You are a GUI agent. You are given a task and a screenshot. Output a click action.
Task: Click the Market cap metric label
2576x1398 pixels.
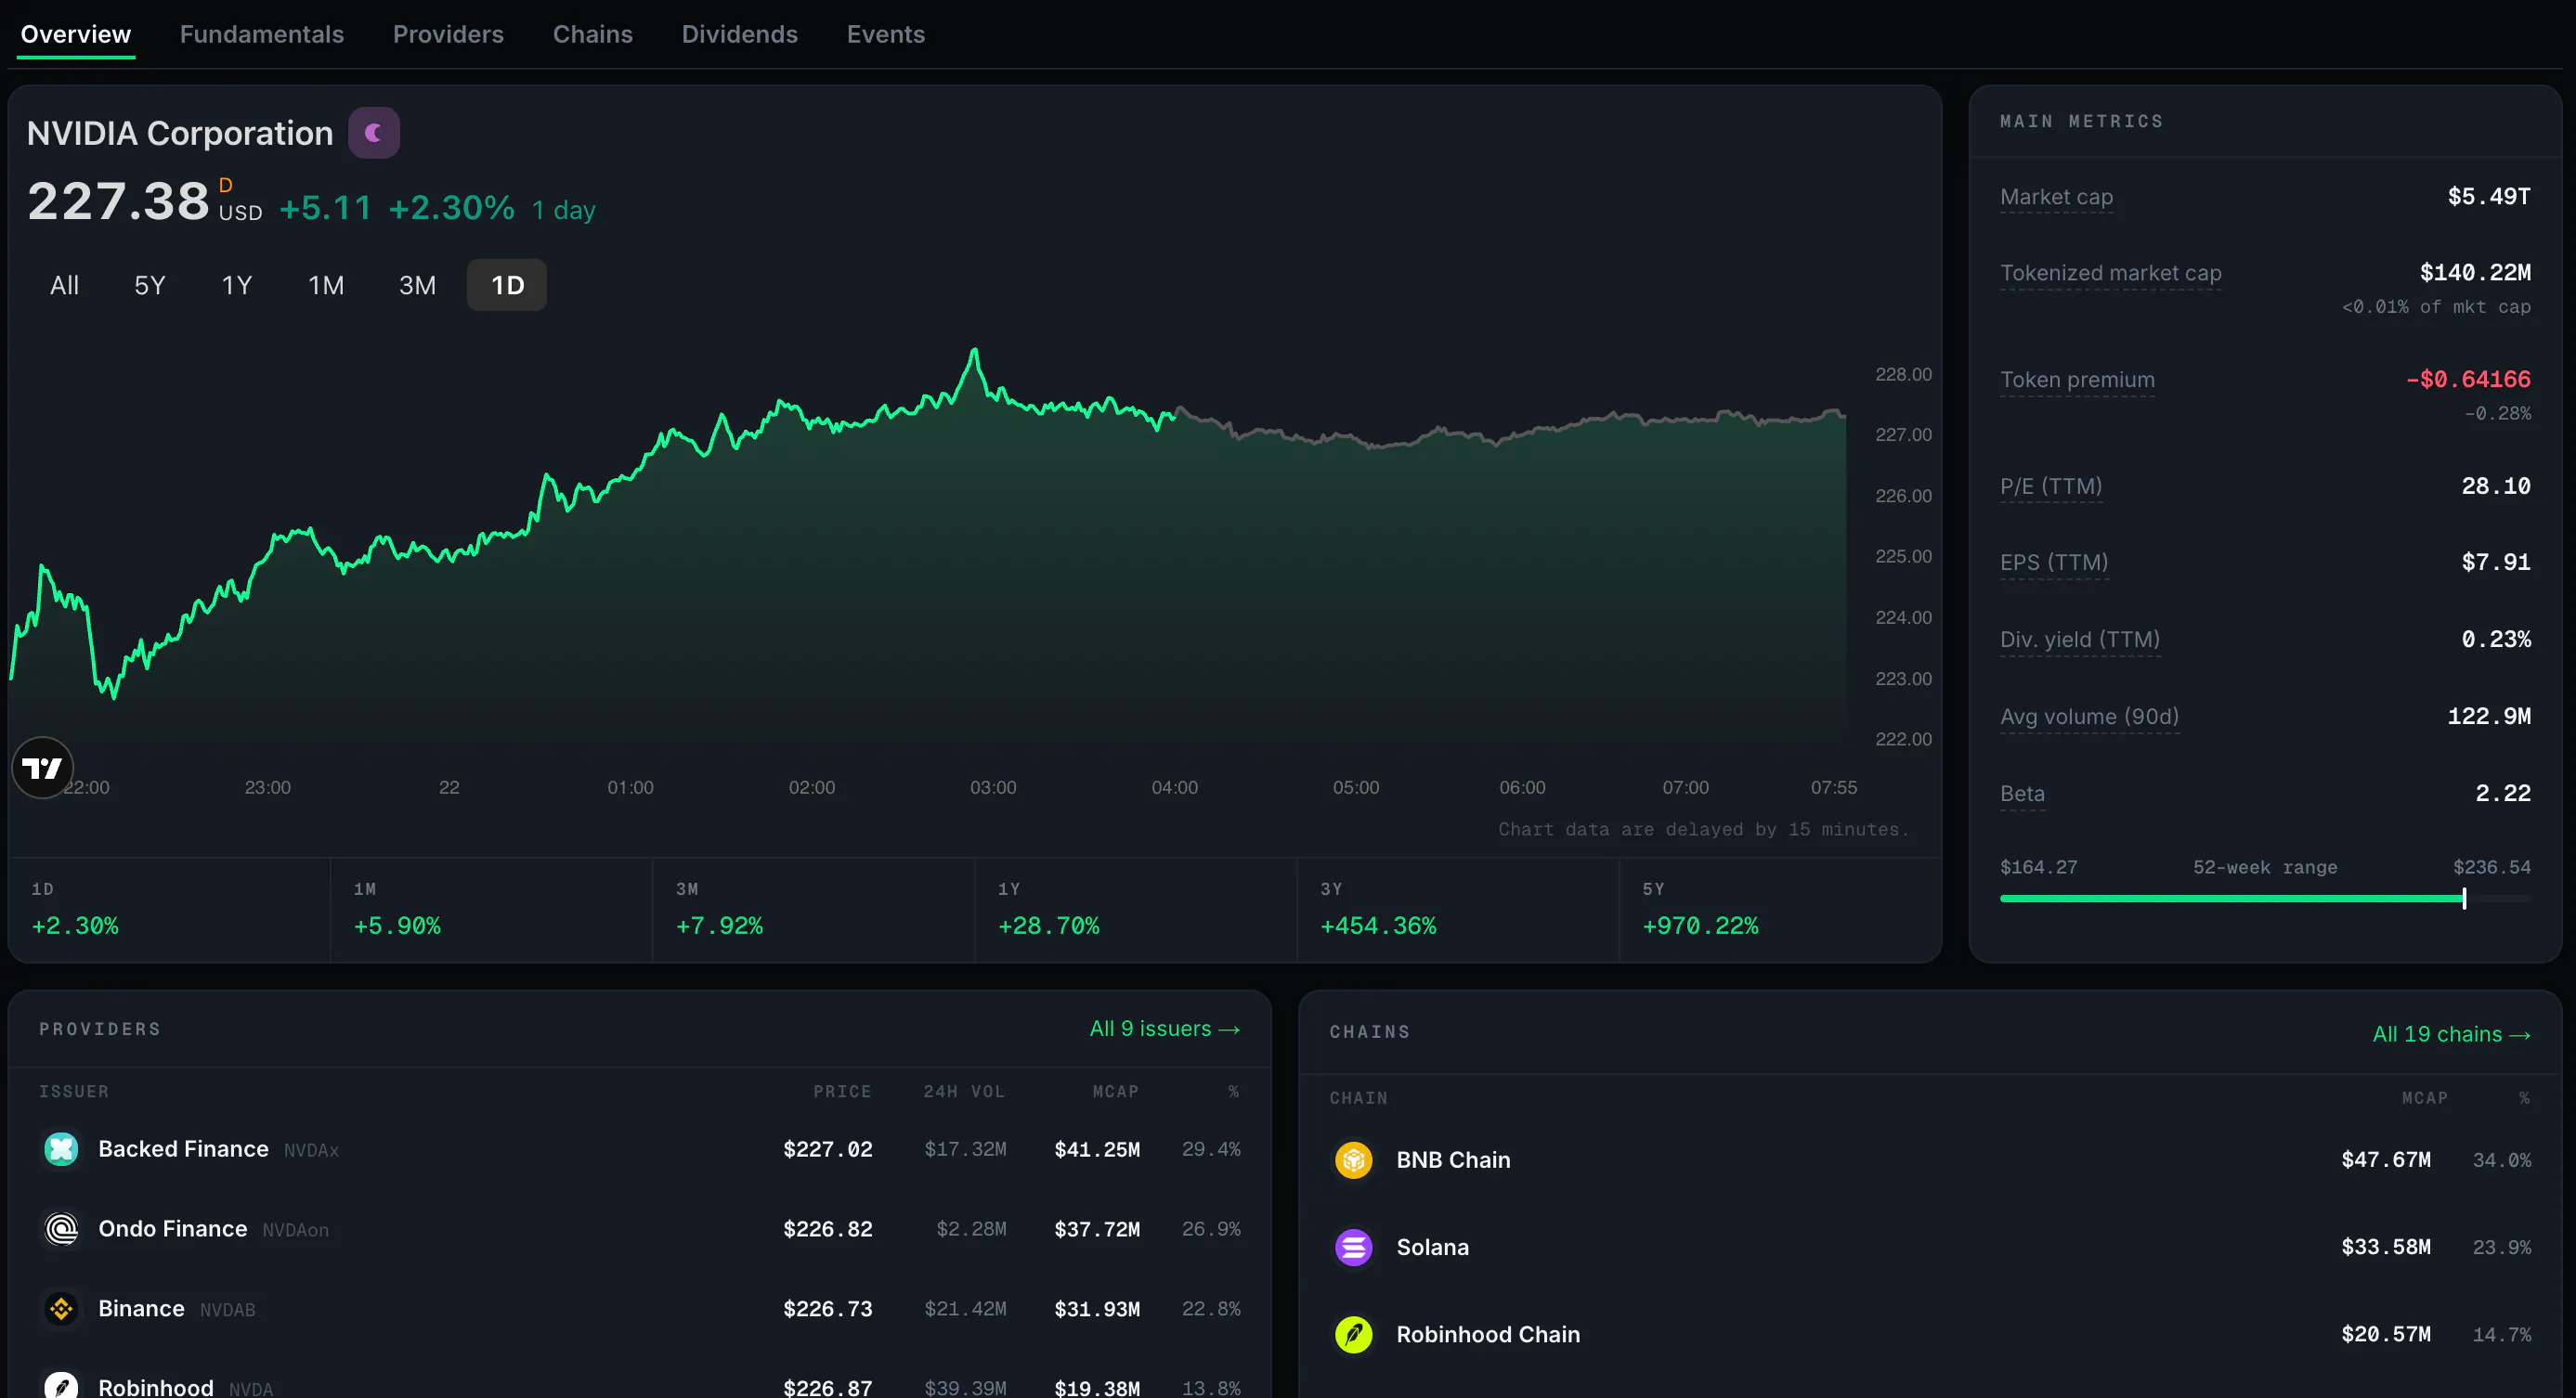point(2056,197)
